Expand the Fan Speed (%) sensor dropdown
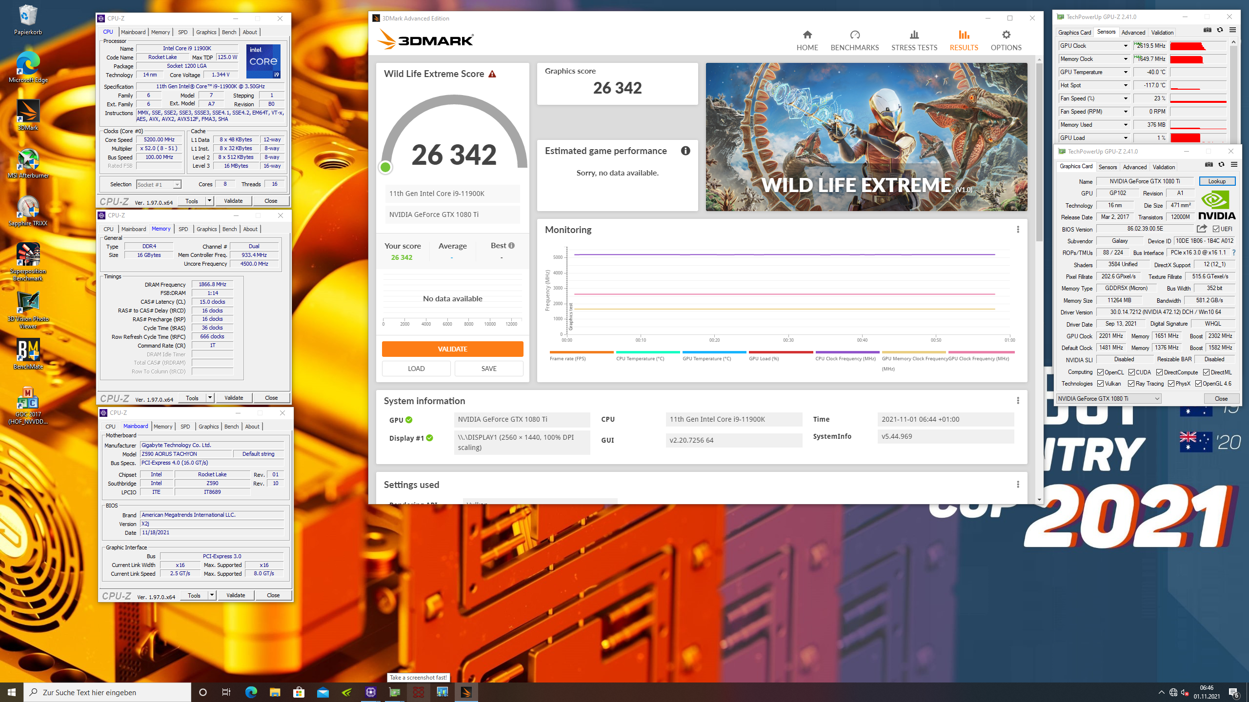This screenshot has height=702, width=1249. pyautogui.click(x=1125, y=98)
